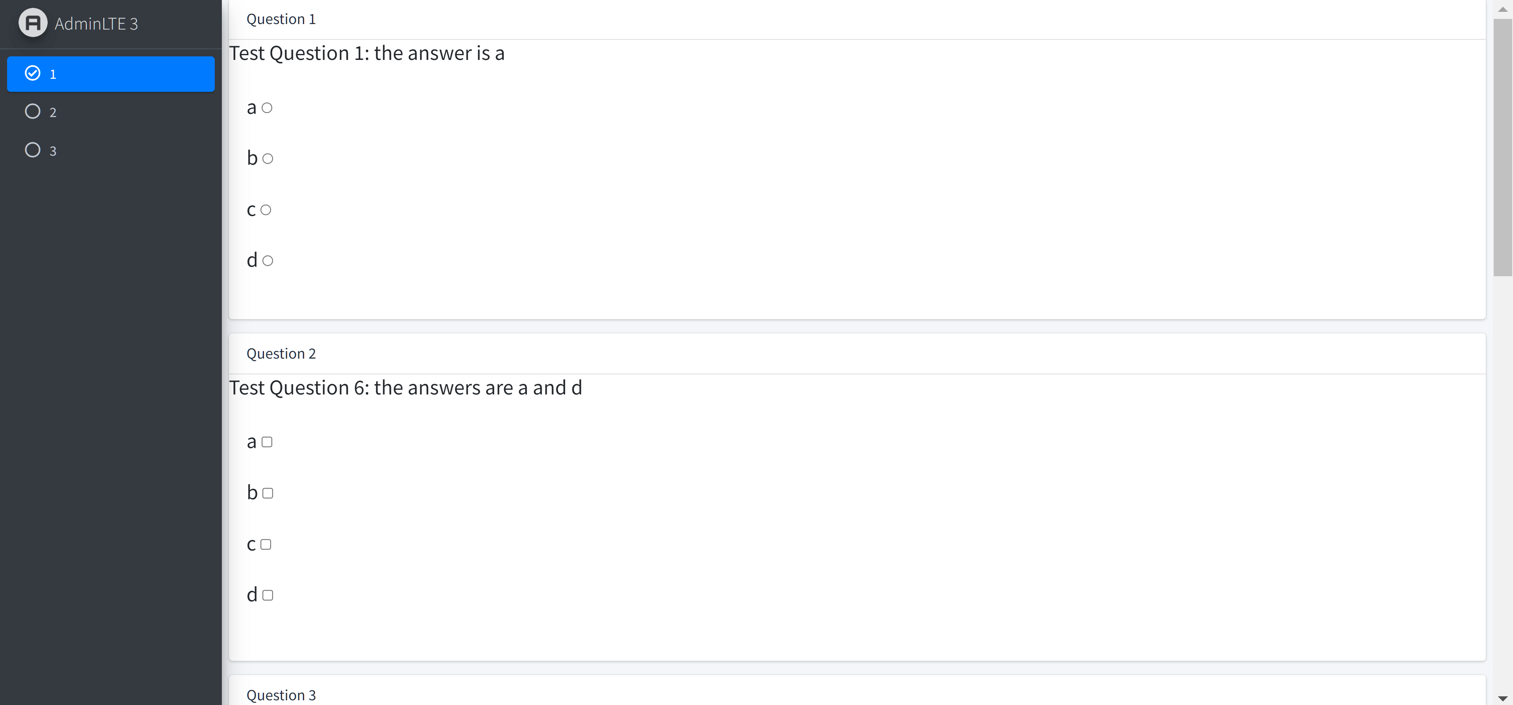Viewport: 1513px width, 705px height.
Task: Go to sidebar item 2
Action: (110, 112)
